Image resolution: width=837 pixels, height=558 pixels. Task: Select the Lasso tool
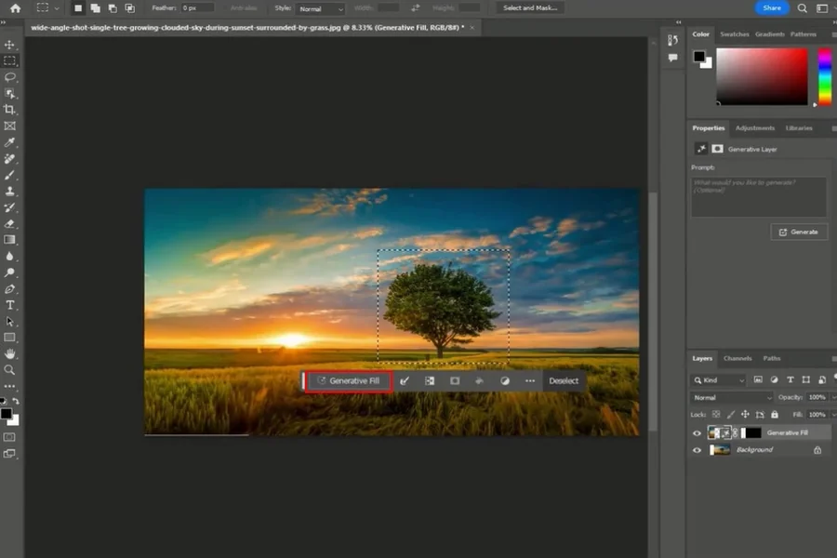(x=11, y=75)
